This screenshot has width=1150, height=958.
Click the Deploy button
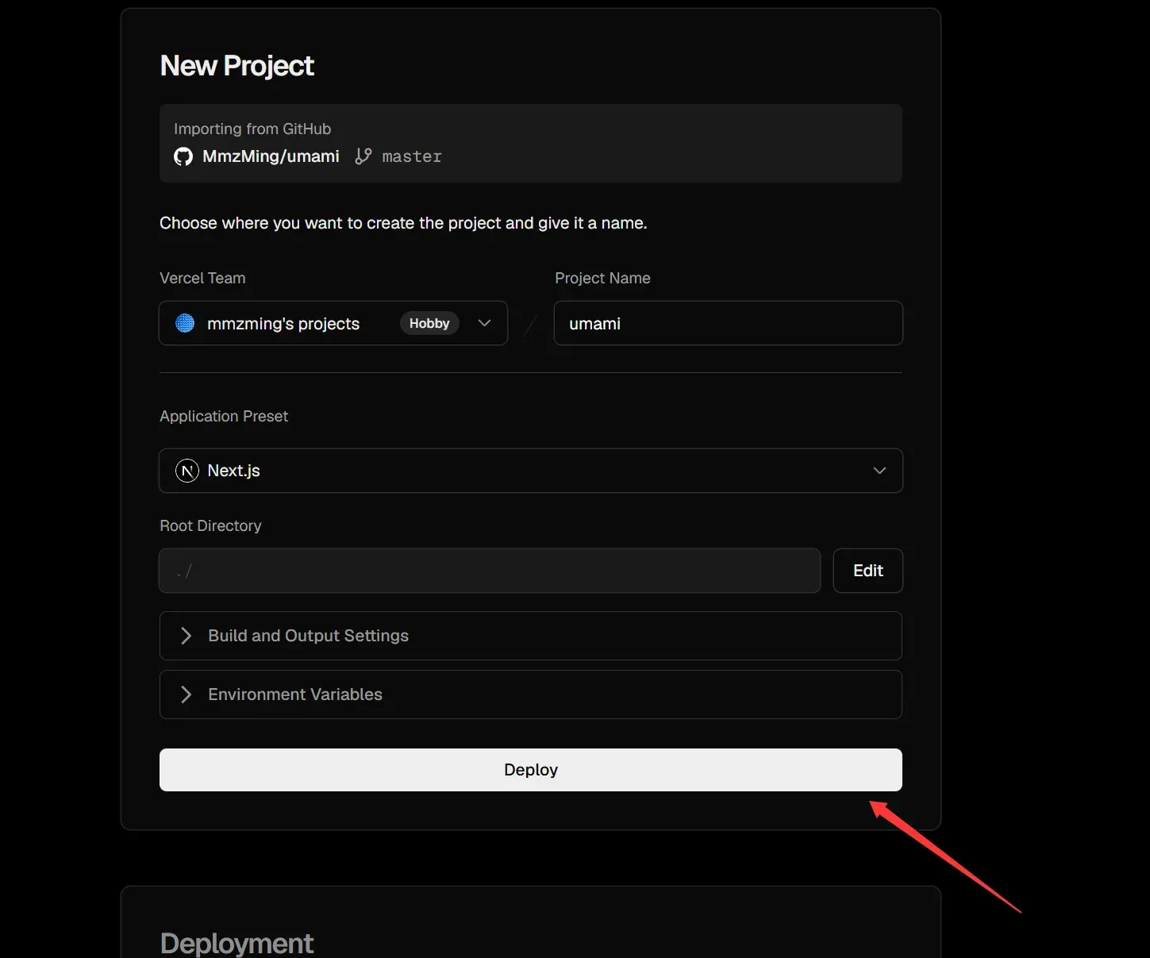(531, 770)
